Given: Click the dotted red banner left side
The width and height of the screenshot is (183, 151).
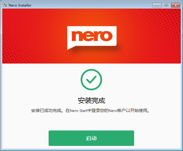Looking at the screenshot, I should point(29,36).
